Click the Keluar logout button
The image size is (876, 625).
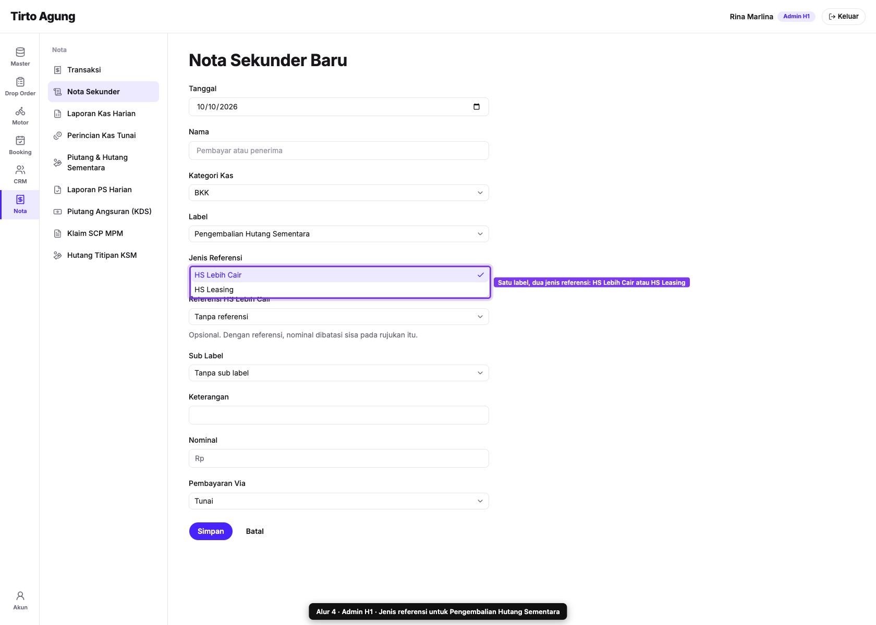click(843, 17)
